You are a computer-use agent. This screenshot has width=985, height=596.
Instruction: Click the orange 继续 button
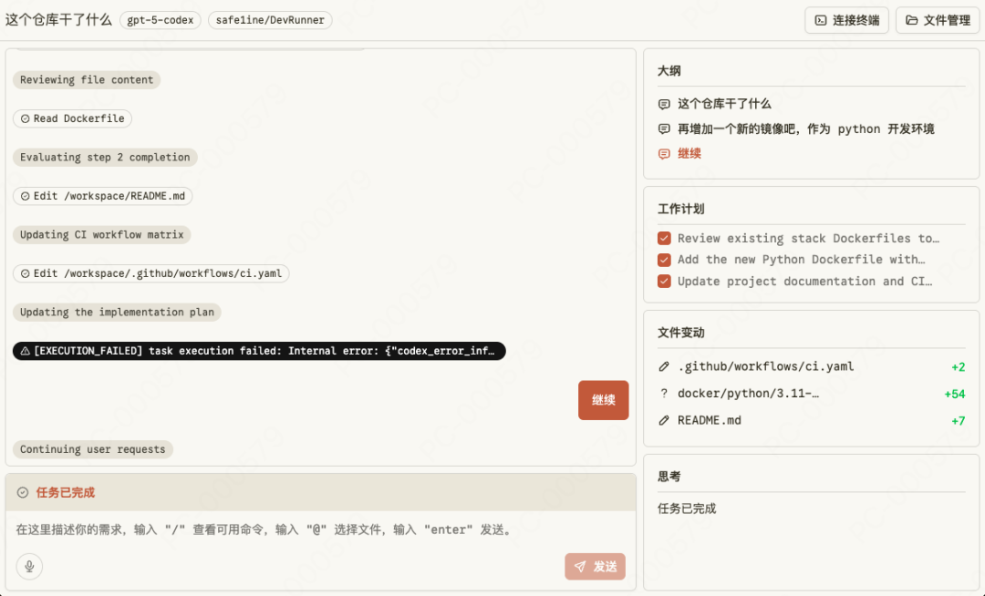click(x=603, y=399)
